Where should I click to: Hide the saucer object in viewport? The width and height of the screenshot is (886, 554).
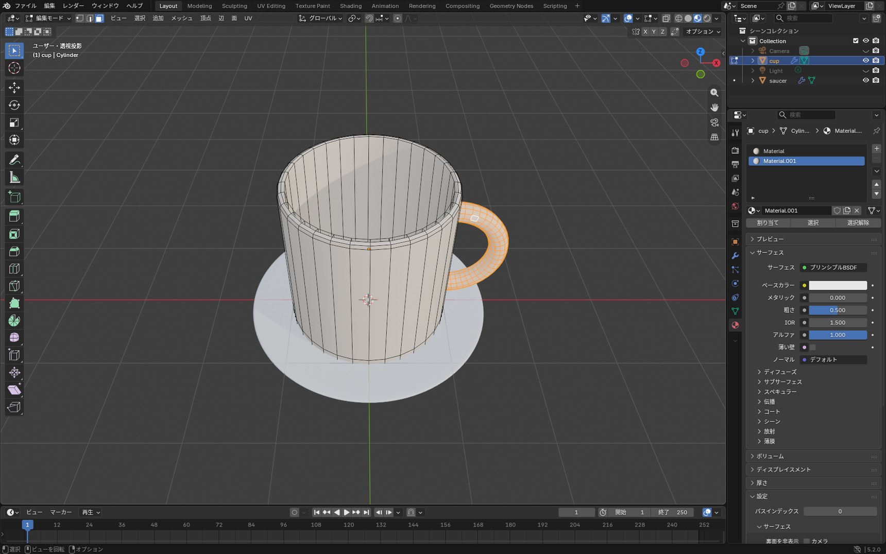866,80
